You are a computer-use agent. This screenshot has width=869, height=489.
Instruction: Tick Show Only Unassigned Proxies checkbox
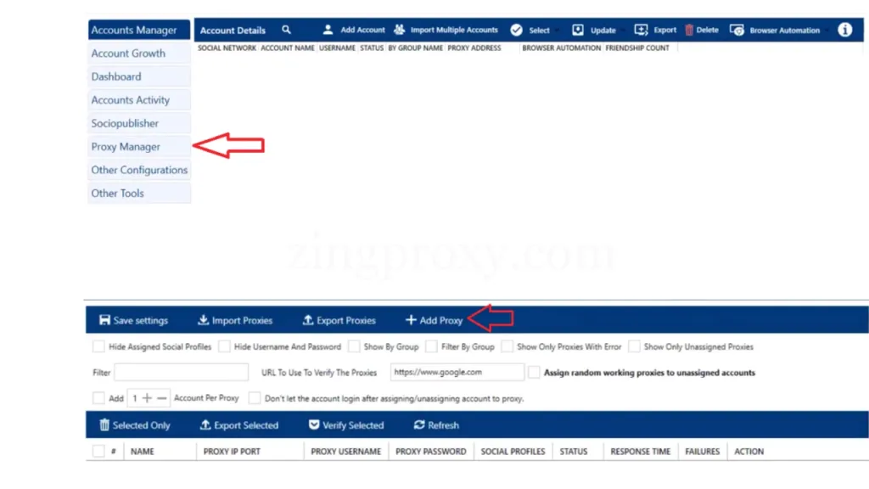point(634,346)
